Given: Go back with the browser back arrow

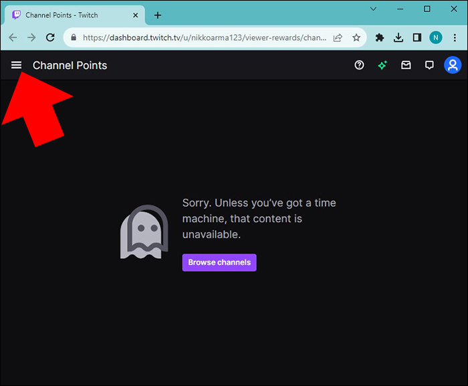Looking at the screenshot, I should point(13,37).
